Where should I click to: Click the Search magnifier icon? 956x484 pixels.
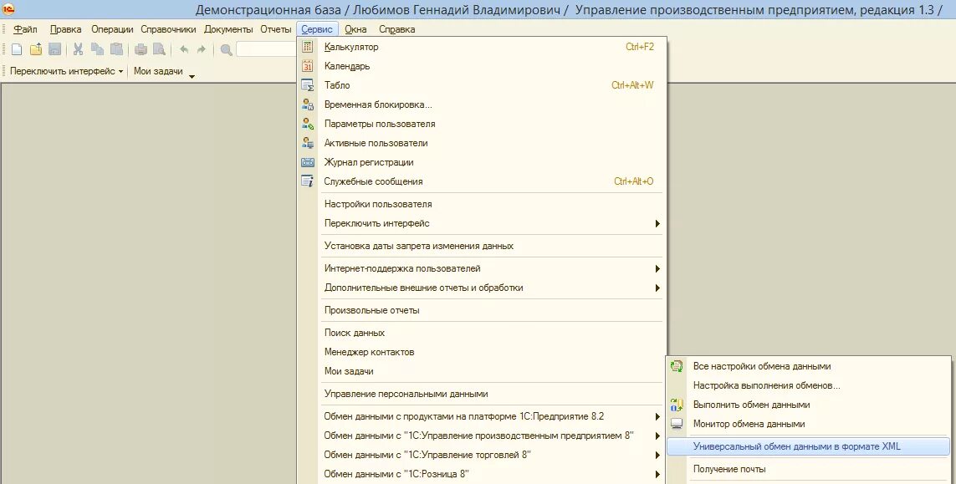tap(226, 50)
